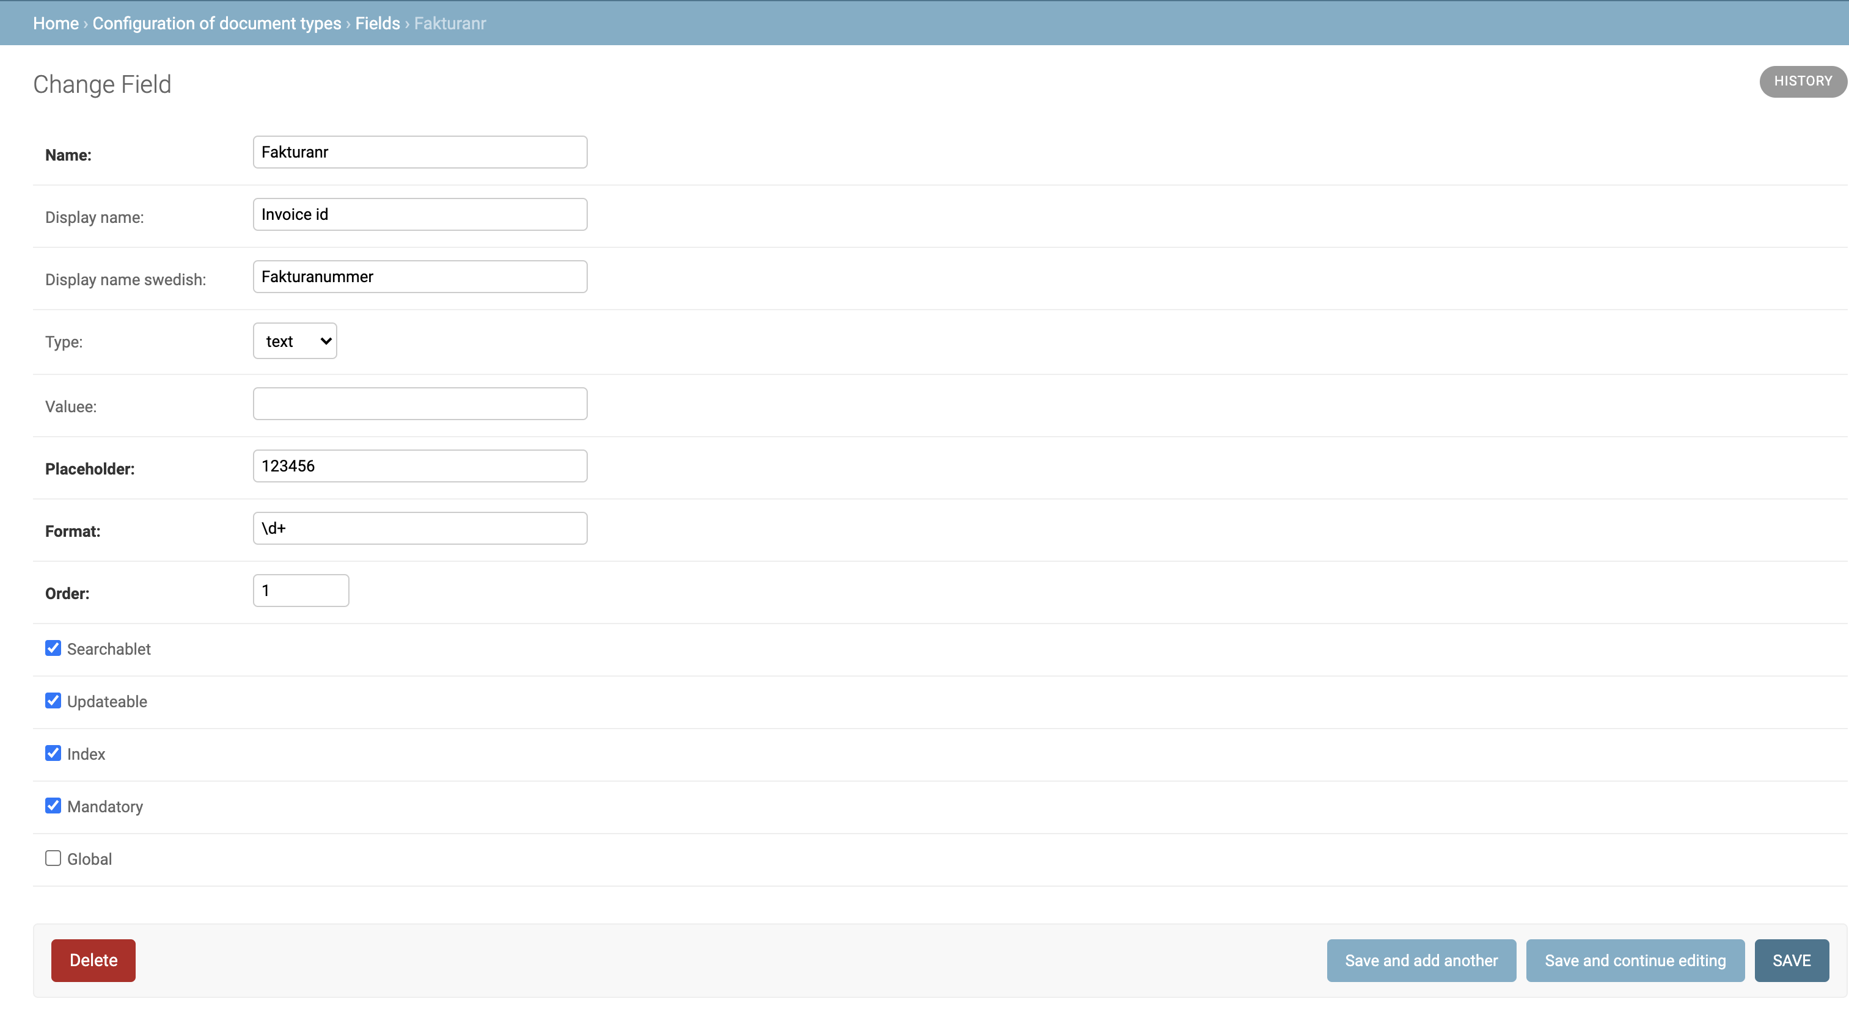Image resolution: width=1849 pixels, height=1015 pixels.
Task: Toggle the Searchablet checkbox
Action: pos(53,649)
